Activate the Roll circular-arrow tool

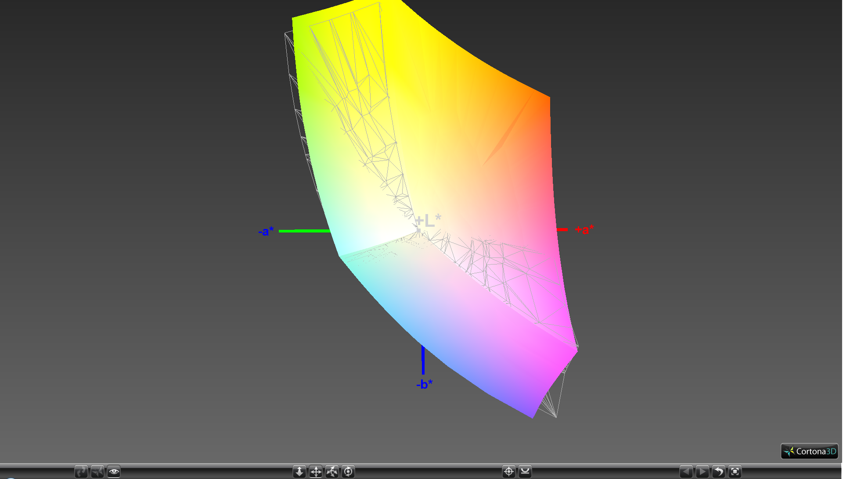click(x=348, y=472)
